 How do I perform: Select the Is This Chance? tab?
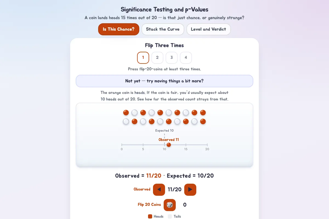click(x=119, y=29)
